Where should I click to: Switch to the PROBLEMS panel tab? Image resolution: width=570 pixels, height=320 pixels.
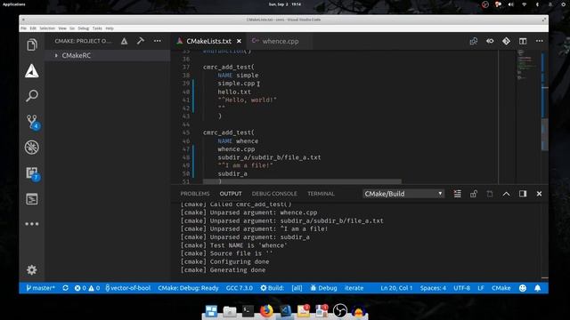tap(195, 194)
